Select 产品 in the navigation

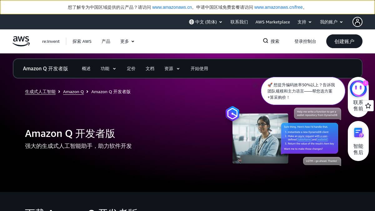tap(106, 41)
